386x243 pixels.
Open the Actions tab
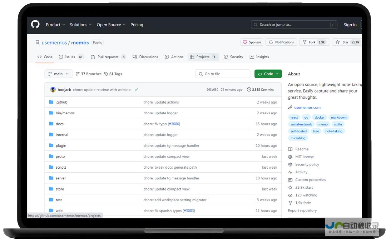click(174, 57)
